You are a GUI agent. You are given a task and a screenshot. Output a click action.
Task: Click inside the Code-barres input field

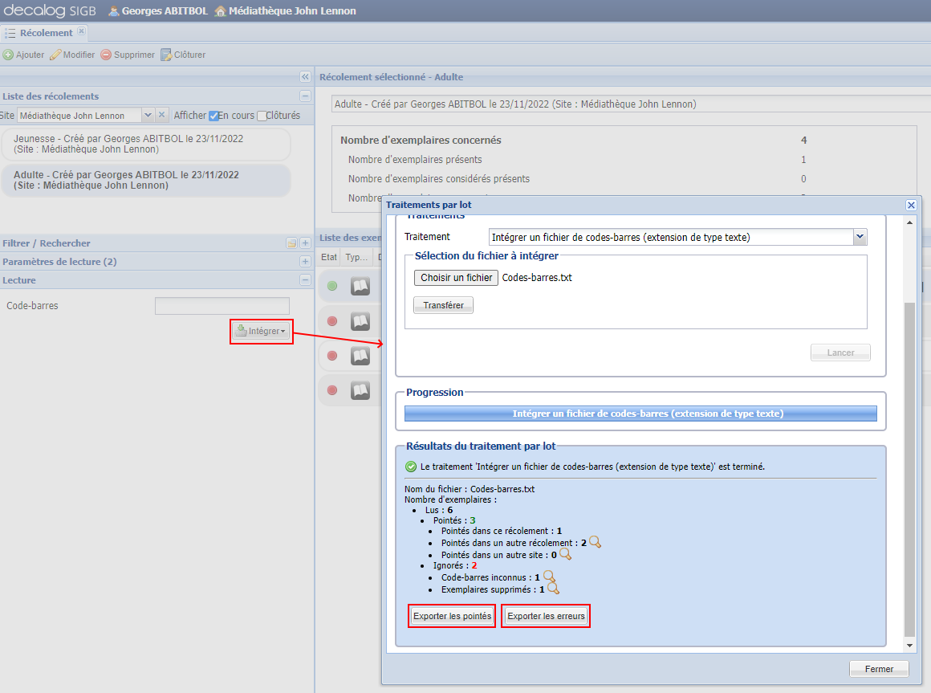pos(222,305)
